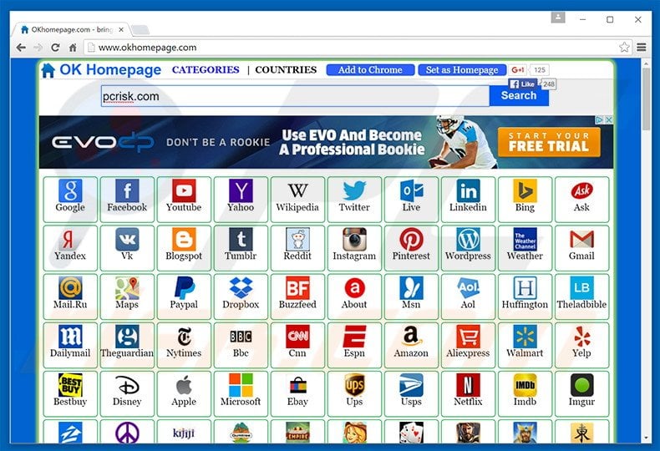Open the Imdb tile
Viewport: 660px width, 451px height.
pos(525,393)
